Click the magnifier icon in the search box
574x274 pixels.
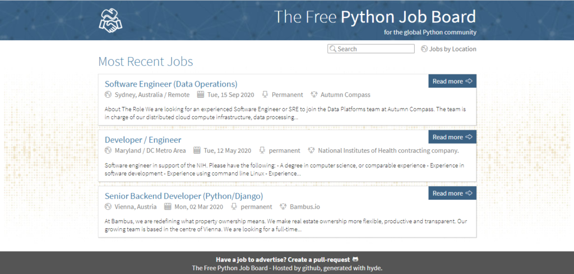(x=332, y=49)
